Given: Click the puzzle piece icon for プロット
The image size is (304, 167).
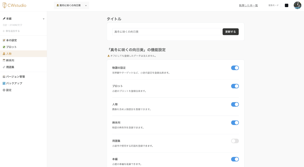Looking at the screenshot, I should click(x=4, y=47).
